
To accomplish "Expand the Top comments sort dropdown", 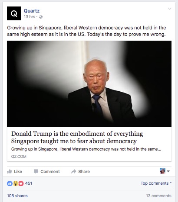I will [156, 183].
